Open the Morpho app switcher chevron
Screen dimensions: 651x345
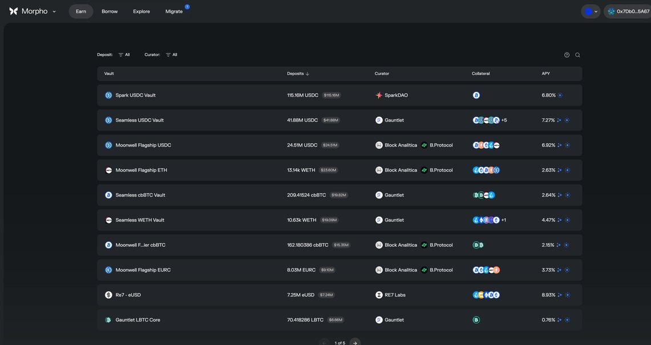[x=54, y=11]
